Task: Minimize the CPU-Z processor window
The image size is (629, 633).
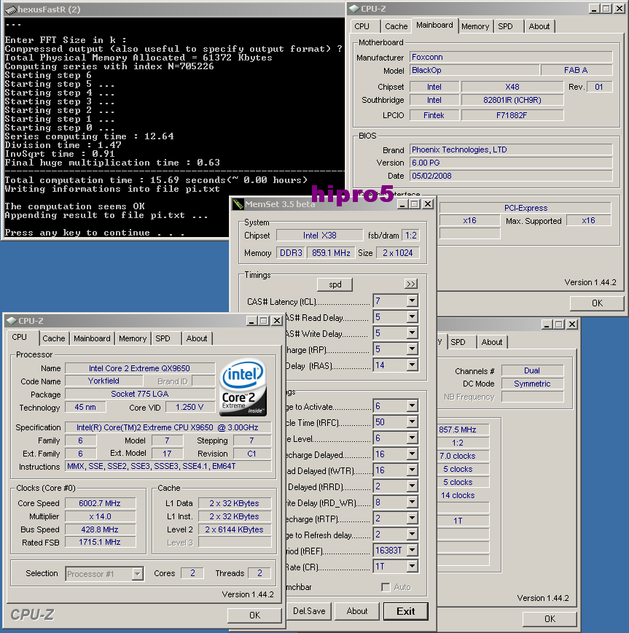Action: (x=251, y=321)
